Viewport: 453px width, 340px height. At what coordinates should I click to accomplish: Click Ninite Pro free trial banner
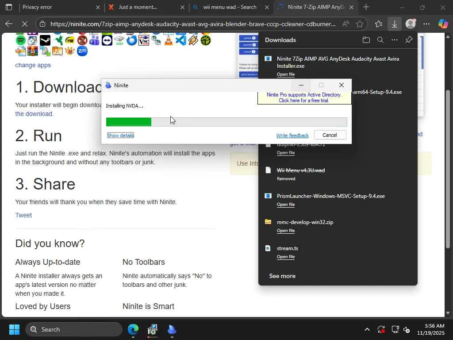pos(304,98)
